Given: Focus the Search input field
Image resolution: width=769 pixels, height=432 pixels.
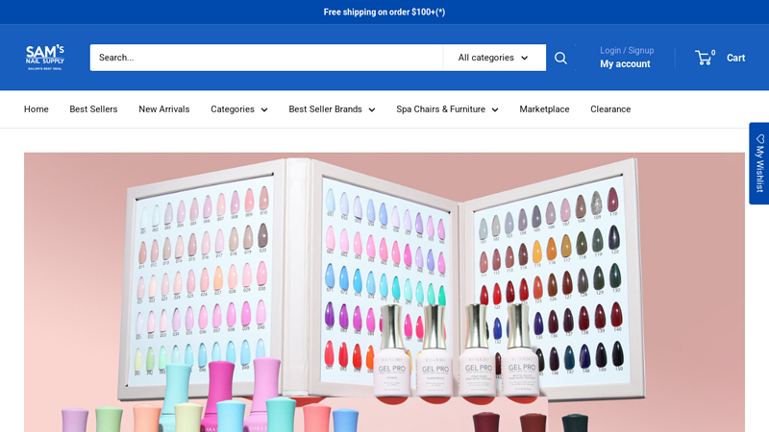Looking at the screenshot, I should (266, 58).
